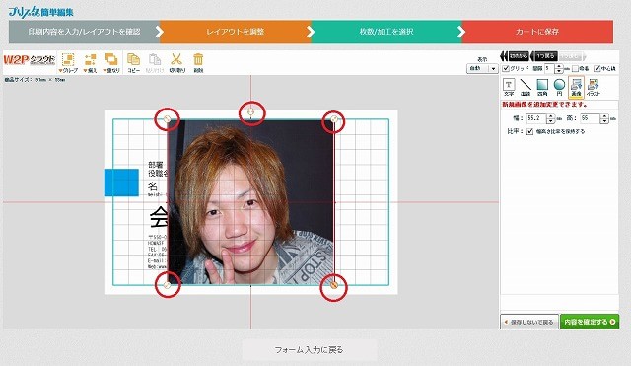This screenshot has width=631, height=366.
Task: Toggle the checkbox between spacing and 中心線
Action: [576, 69]
